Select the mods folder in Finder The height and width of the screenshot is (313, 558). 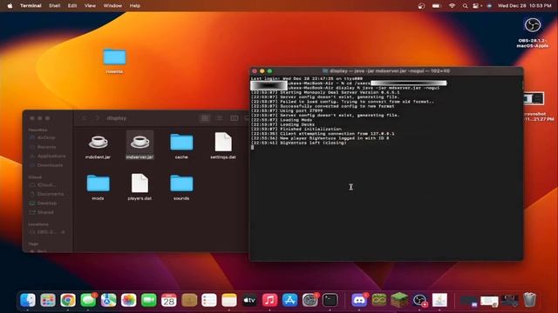tap(98, 187)
